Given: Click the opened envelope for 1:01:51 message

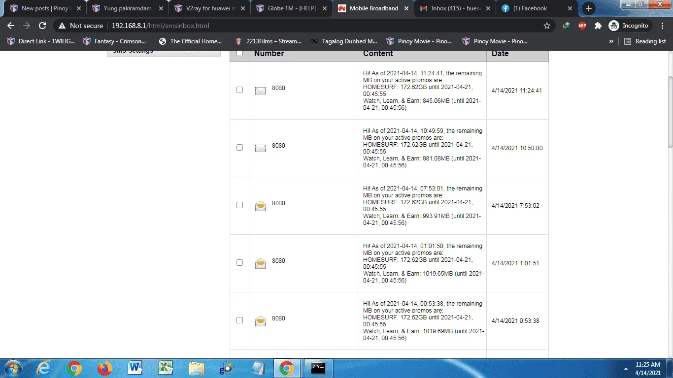Looking at the screenshot, I should [x=261, y=263].
